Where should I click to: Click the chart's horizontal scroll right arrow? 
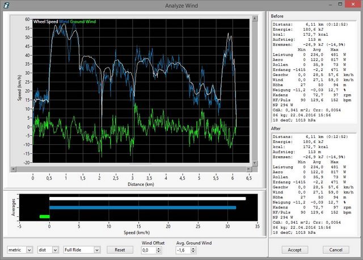pyautogui.click(x=249, y=169)
